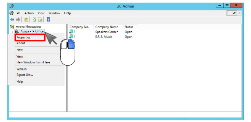This screenshot has height=122, width=251.
Task: Click the Up one level folder icon
Action: pyautogui.click(x=26, y=20)
